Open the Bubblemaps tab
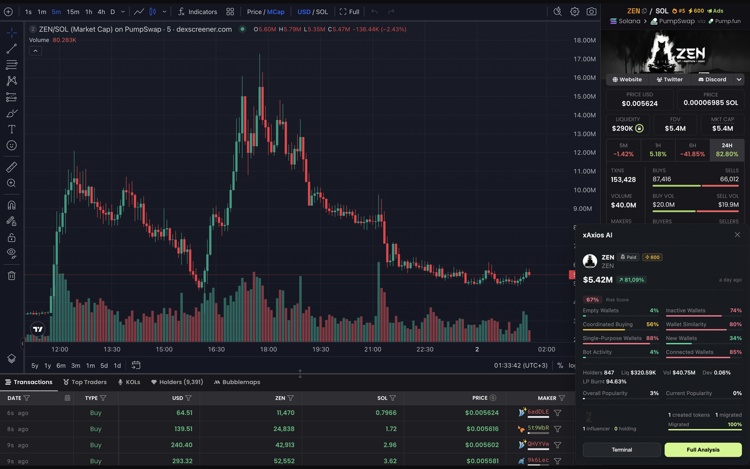 coord(237,382)
